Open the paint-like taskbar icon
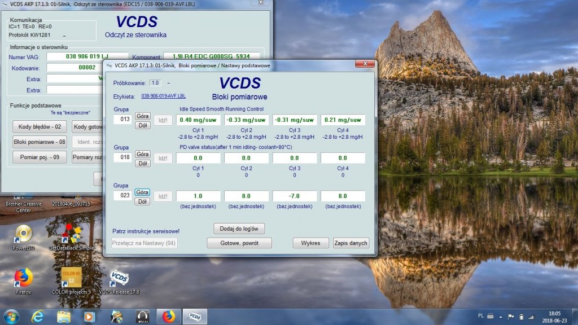This screenshot has width=578, height=325. click(x=116, y=317)
